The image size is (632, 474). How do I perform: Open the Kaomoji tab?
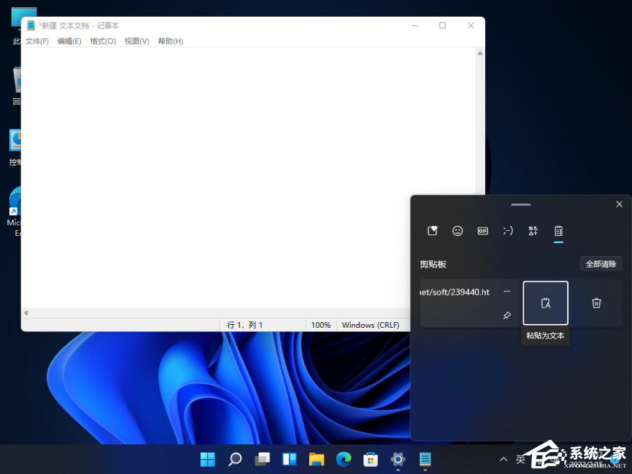508,231
